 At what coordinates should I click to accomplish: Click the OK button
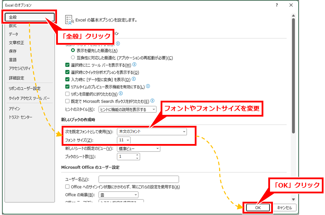pyautogui.click(x=258, y=207)
